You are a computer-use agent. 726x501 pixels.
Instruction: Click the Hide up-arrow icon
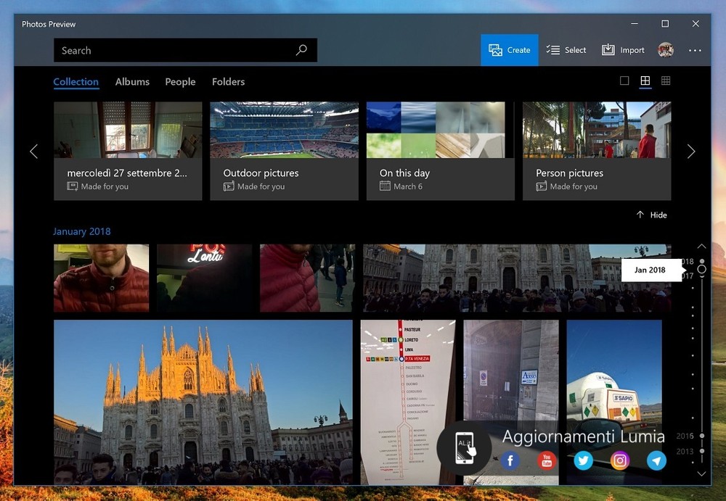pyautogui.click(x=640, y=215)
